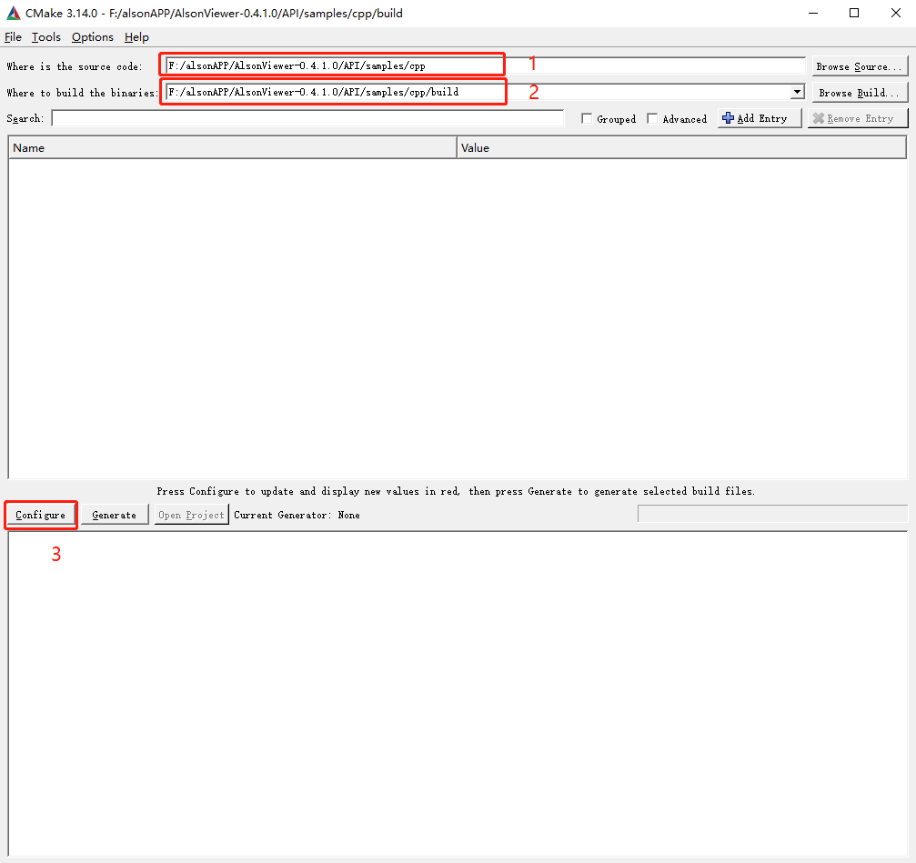Click Browse Source button
This screenshot has height=863, width=916.
(x=860, y=66)
